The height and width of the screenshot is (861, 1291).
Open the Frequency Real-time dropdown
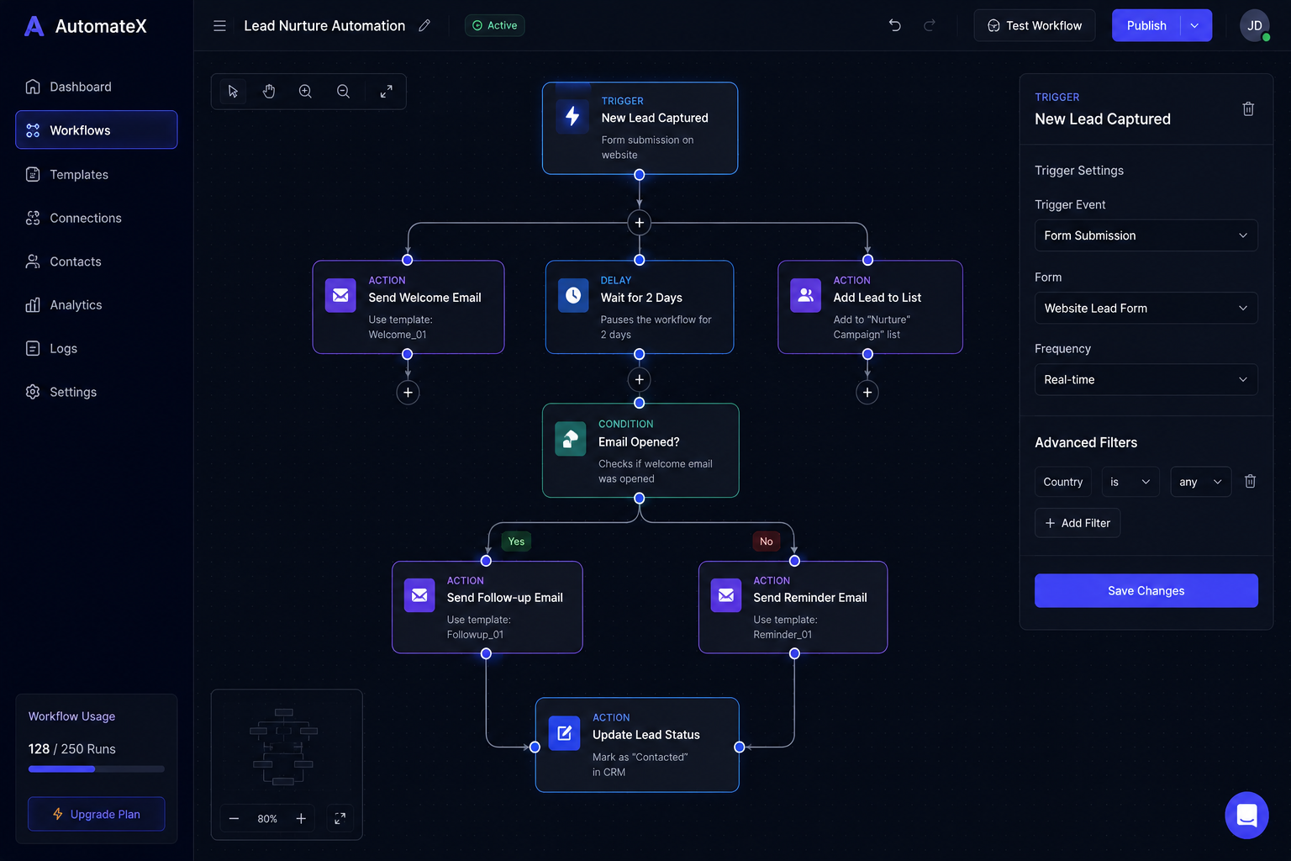1146,379
